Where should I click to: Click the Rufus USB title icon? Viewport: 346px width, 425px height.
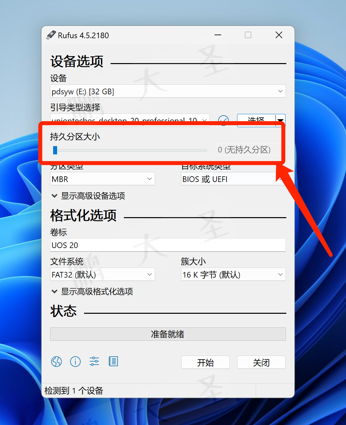(x=51, y=35)
